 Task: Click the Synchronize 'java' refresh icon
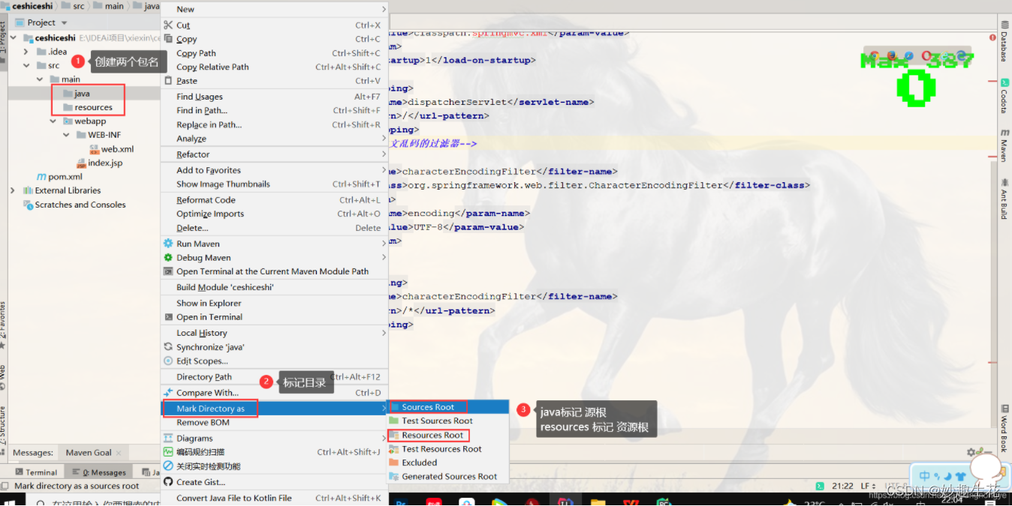pos(168,347)
